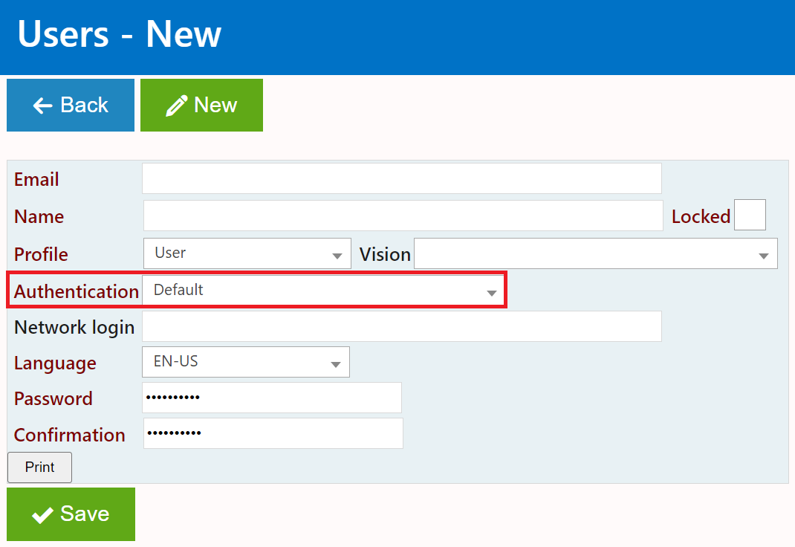The image size is (795, 547).
Task: Click into the Name text field
Action: click(x=403, y=216)
